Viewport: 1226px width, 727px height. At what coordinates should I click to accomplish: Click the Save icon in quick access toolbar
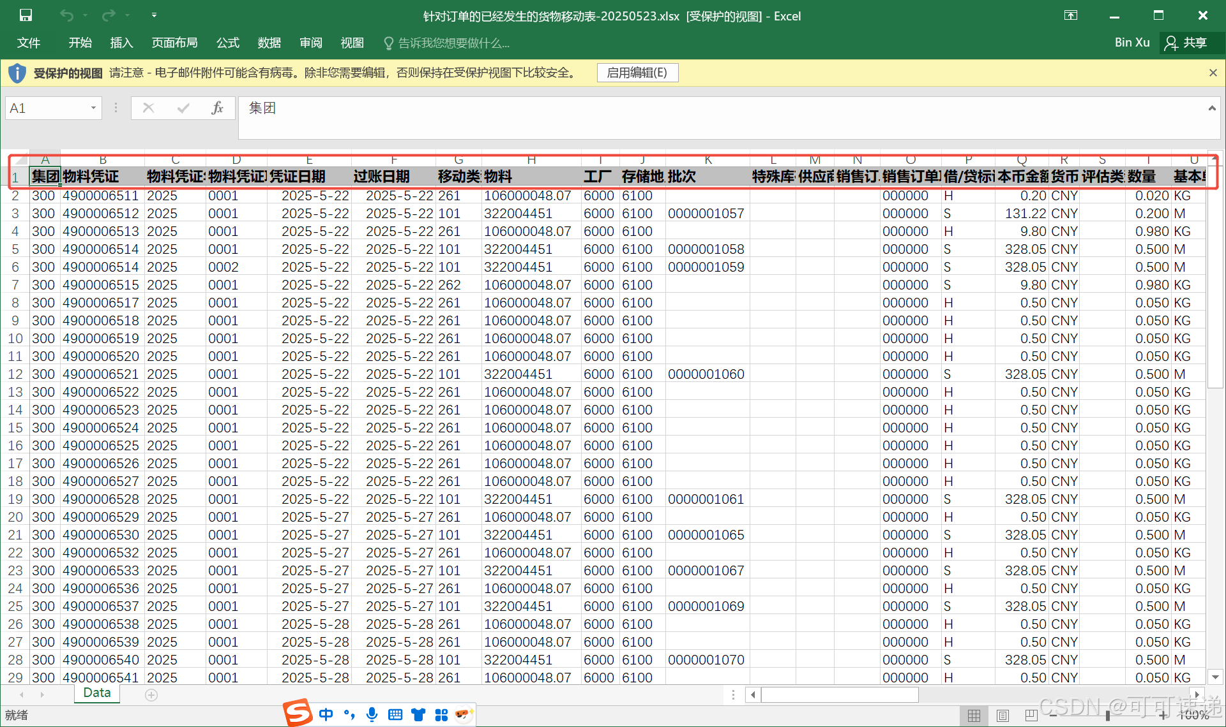click(x=25, y=15)
